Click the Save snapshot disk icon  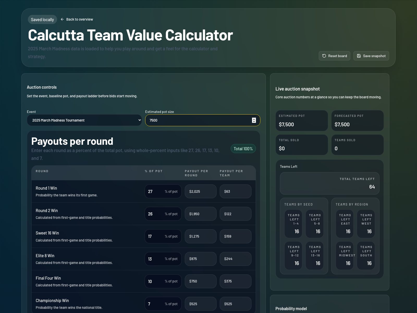[359, 56]
